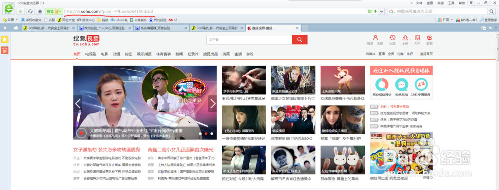499x190 pixels.
Task: Open the 查看 menu
Action: (430, 3)
